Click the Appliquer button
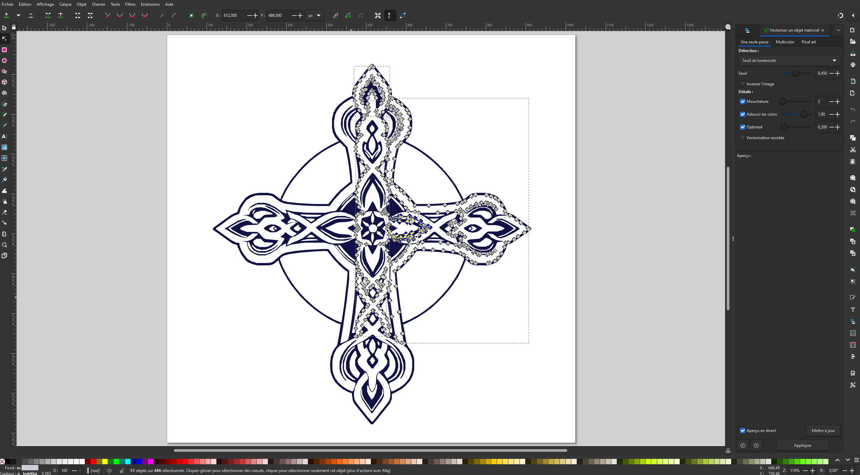Viewport: 860px width, 475px height. pos(802,445)
